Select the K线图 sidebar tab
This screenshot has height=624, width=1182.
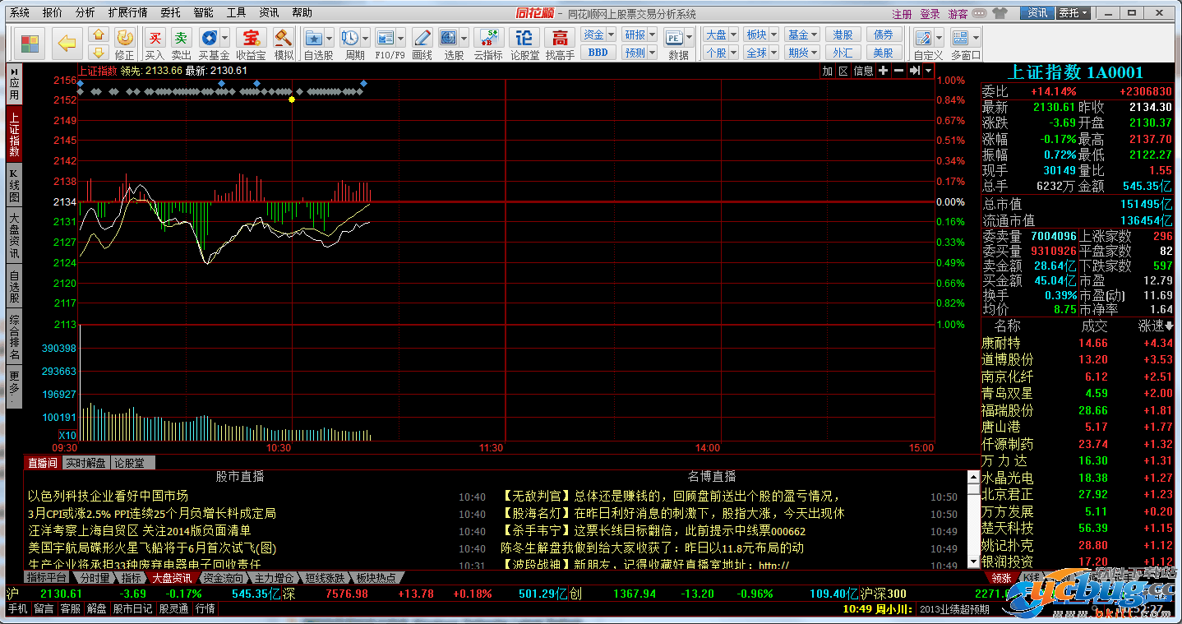coord(14,185)
